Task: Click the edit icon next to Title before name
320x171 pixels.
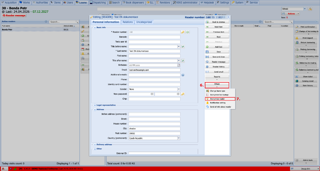Action: 183,47
